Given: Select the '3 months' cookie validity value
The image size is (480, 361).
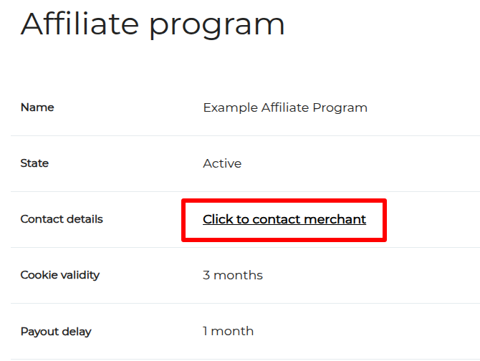Looking at the screenshot, I should point(233,275).
